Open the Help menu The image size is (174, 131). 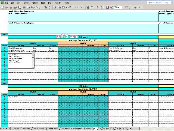pyautogui.click(x=67, y=3)
